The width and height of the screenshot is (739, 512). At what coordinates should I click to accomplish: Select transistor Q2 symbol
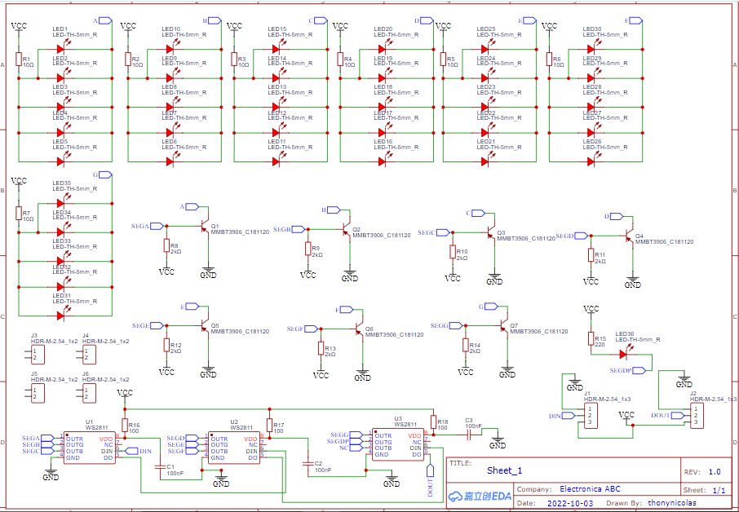[347, 229]
